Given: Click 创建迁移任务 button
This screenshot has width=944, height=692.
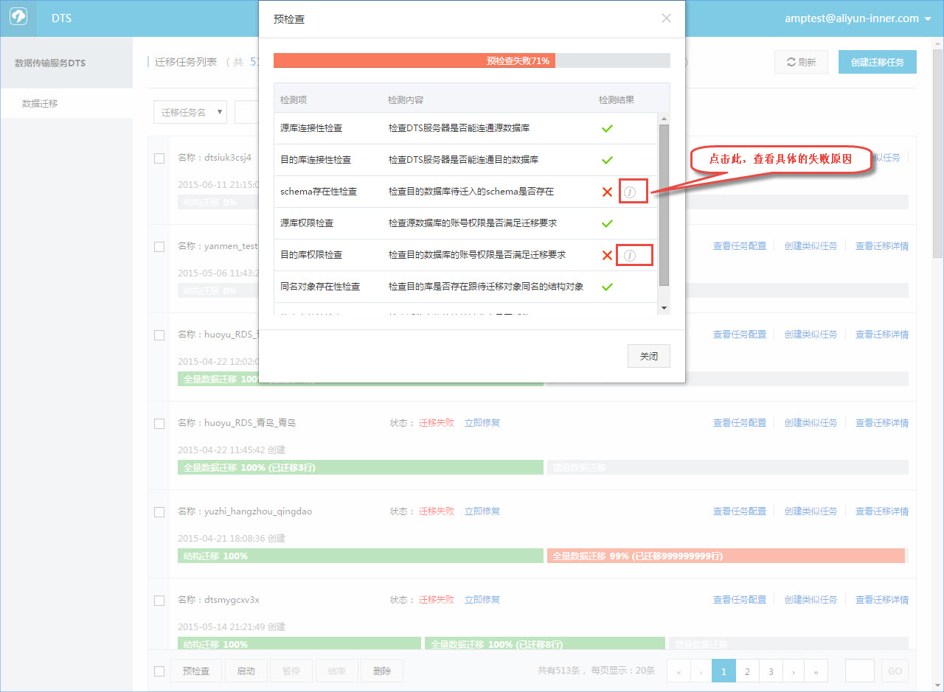Looking at the screenshot, I should [878, 63].
